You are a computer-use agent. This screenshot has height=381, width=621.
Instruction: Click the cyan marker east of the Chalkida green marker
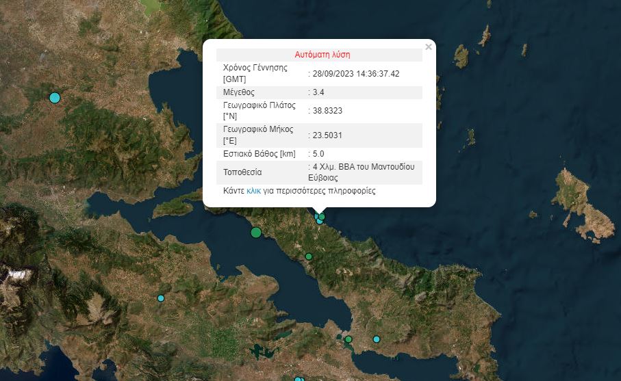(376, 339)
